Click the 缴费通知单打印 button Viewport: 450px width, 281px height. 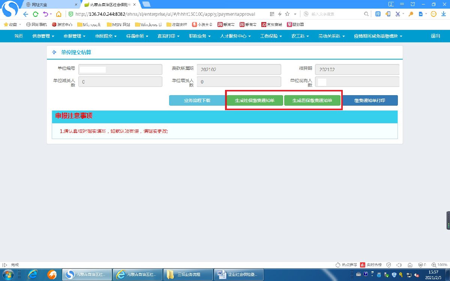pyautogui.click(x=370, y=100)
